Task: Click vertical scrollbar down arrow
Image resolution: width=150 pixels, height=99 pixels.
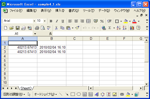Action: [x=146, y=84]
